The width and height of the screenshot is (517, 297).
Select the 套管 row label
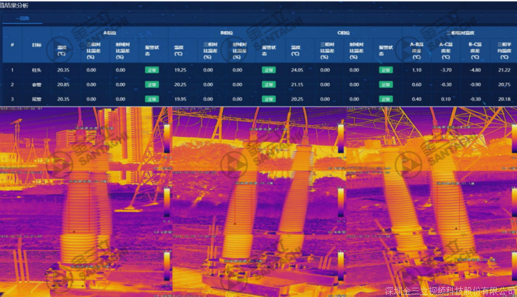[37, 85]
